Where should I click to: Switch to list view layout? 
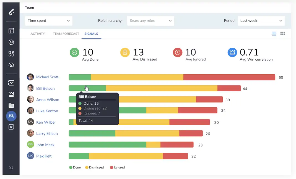click(x=274, y=34)
